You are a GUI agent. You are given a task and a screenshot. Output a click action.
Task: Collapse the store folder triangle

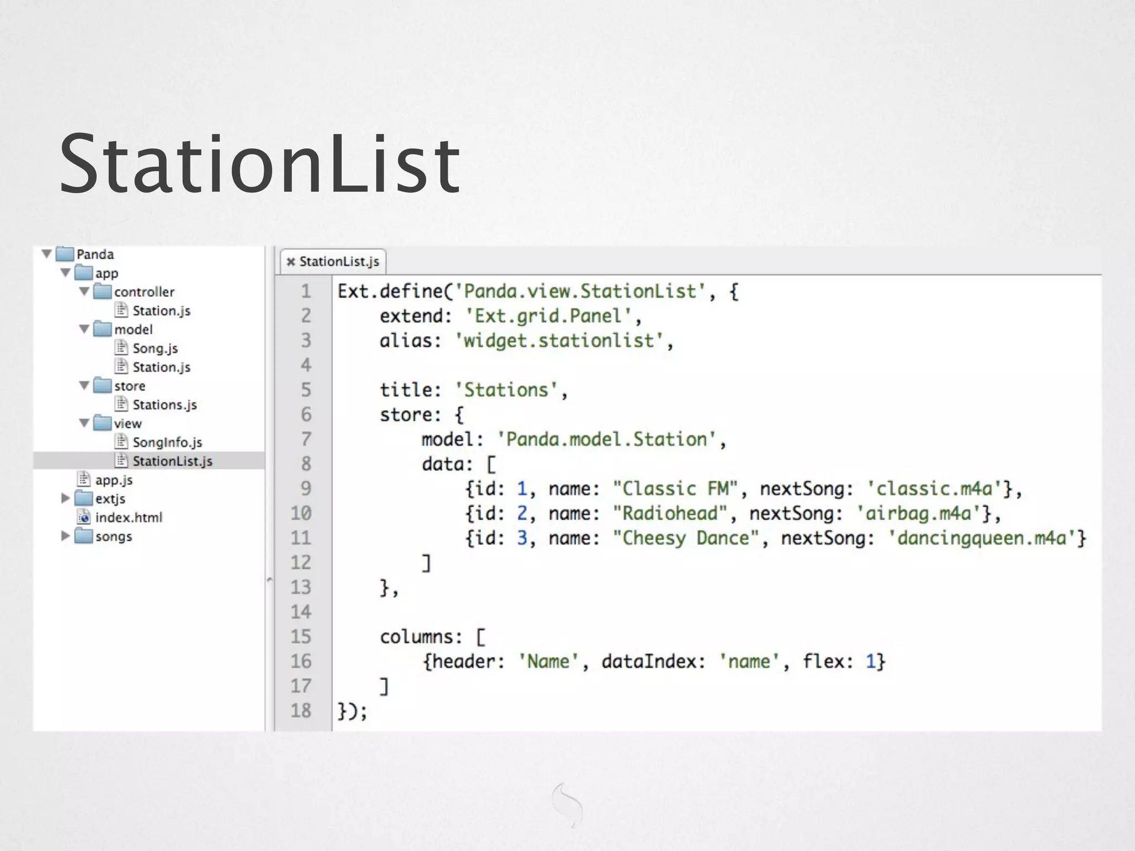click(85, 386)
